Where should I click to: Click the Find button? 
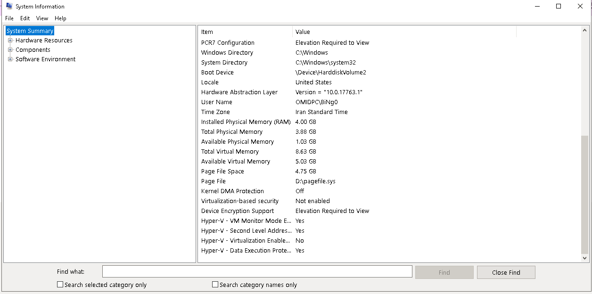click(x=444, y=272)
